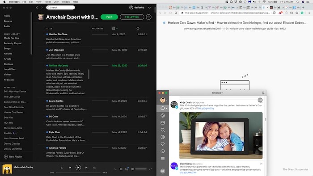Sort episodes by the date column dropdown
This screenshot has height=176, width=313.
(115, 29)
